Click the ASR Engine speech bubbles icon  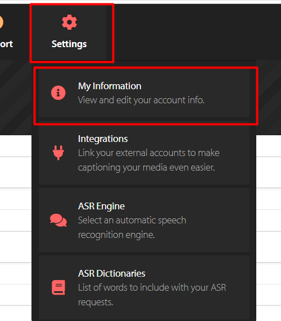(58, 220)
